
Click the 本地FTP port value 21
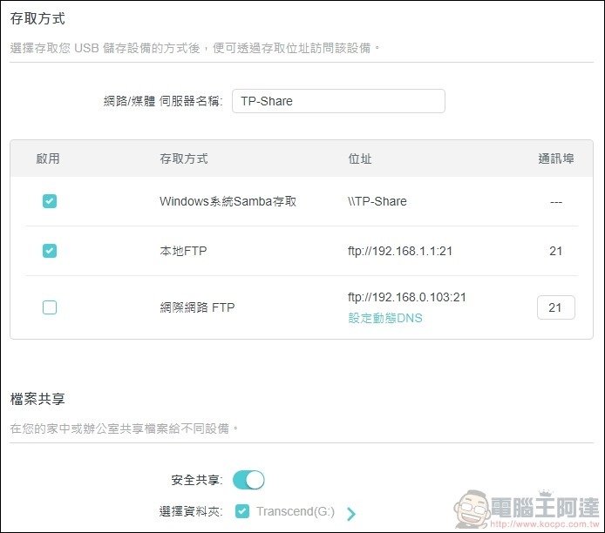(555, 251)
